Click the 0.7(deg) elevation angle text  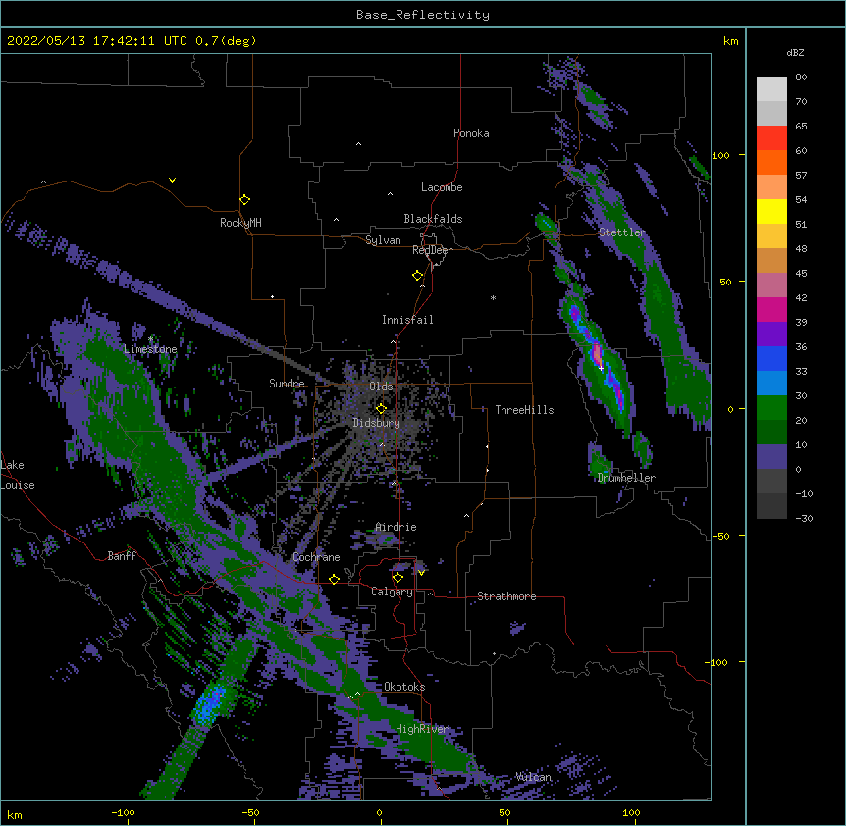click(x=226, y=41)
